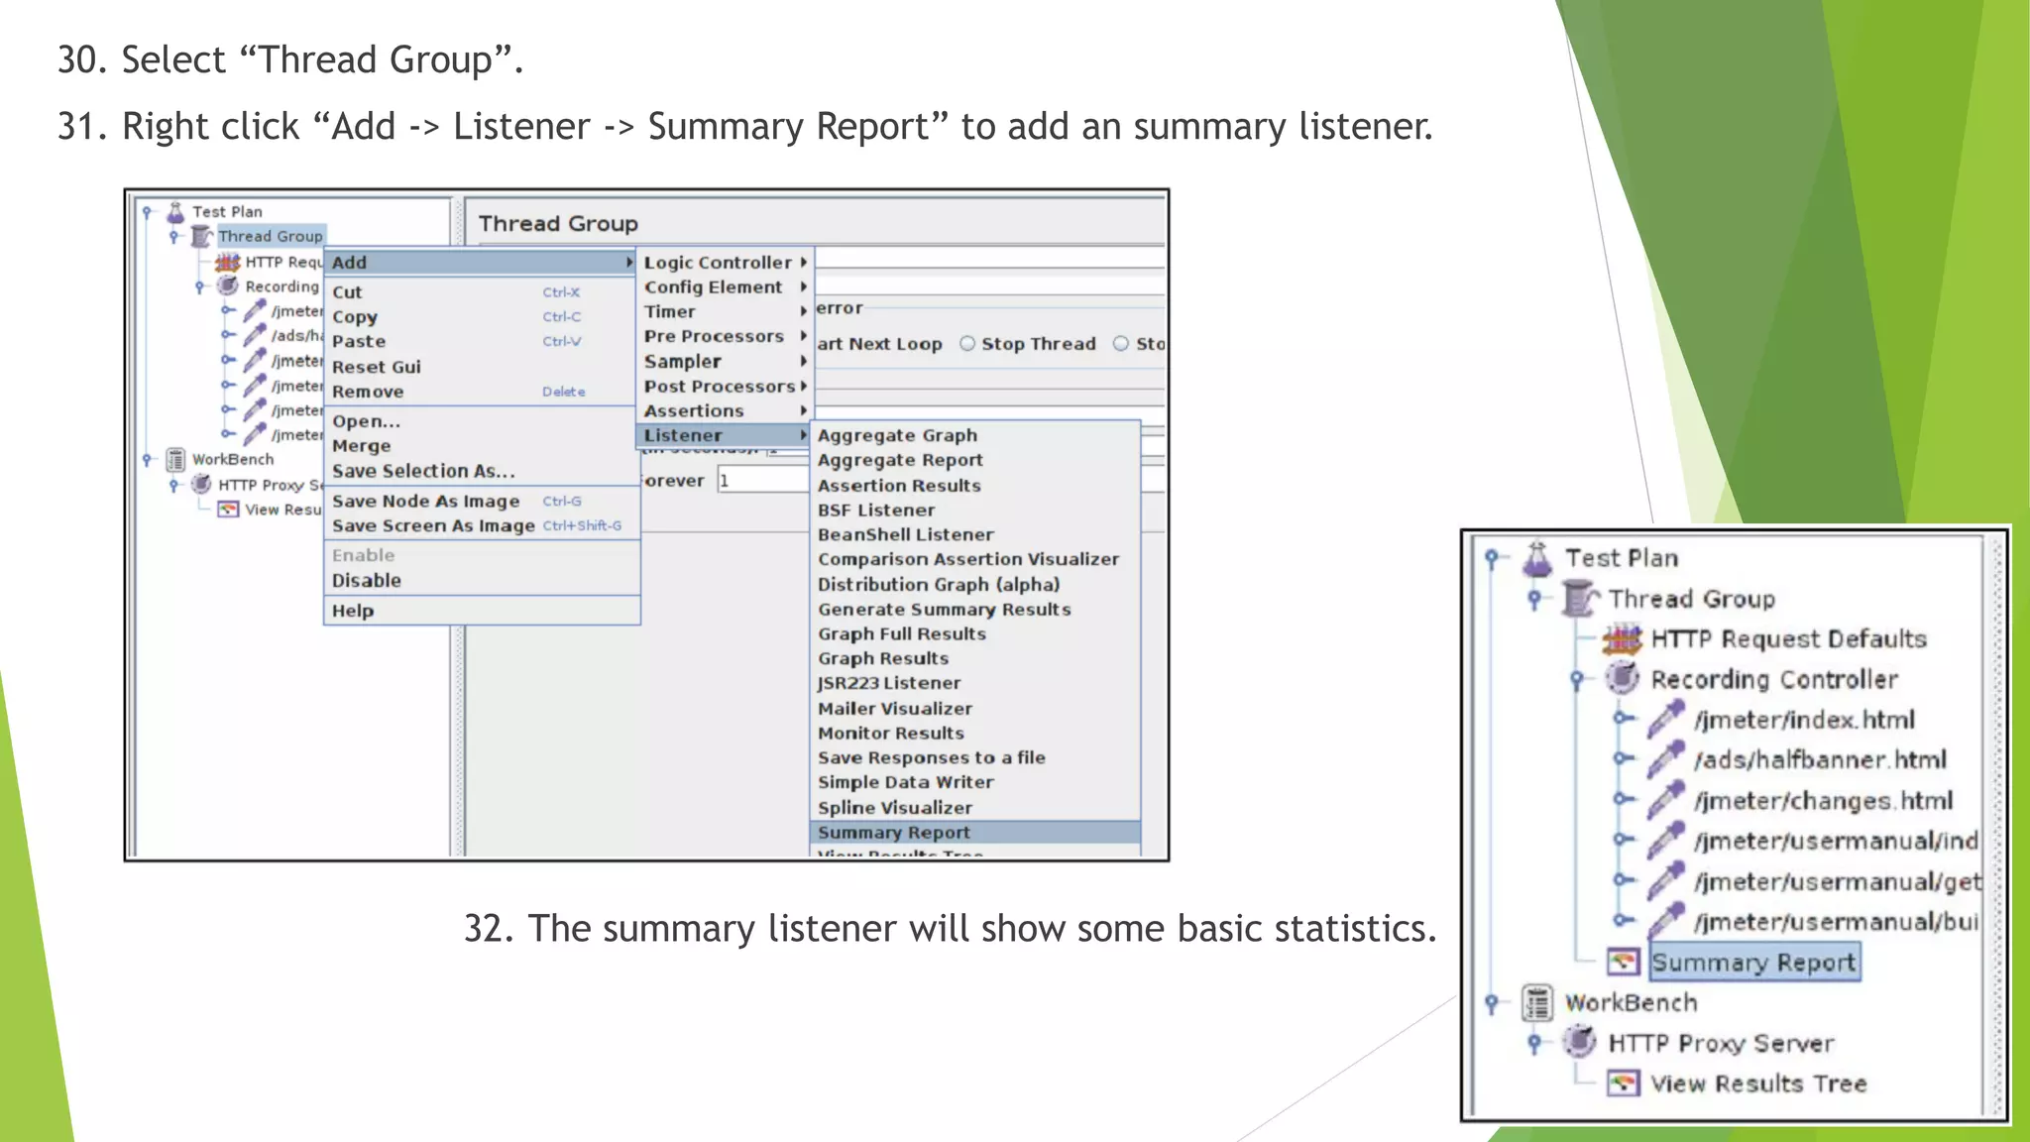Open the Config Element submenu
Image resolution: width=2030 pixels, height=1142 pixels.
pyautogui.click(x=725, y=287)
